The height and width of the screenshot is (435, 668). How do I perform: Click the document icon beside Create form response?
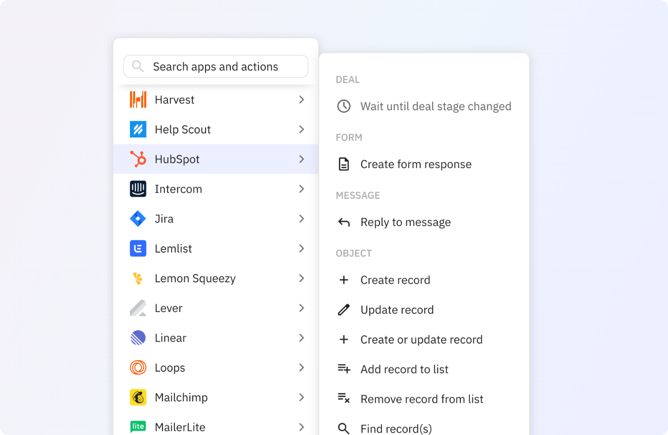pyautogui.click(x=344, y=164)
